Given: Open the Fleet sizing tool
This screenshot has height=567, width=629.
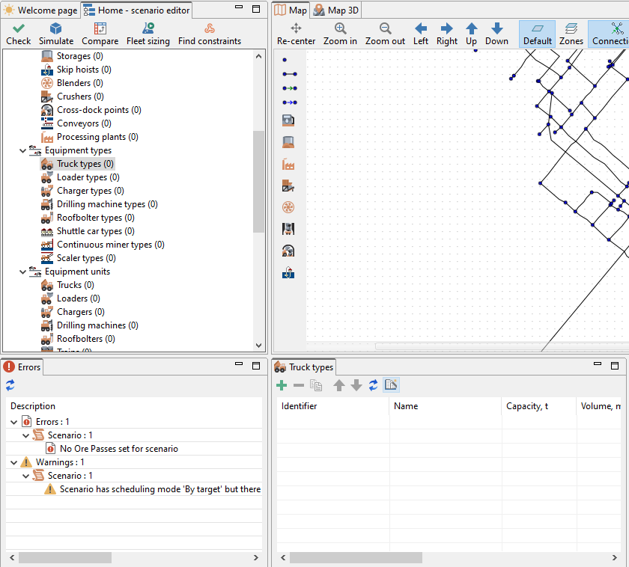Looking at the screenshot, I should coord(148,34).
